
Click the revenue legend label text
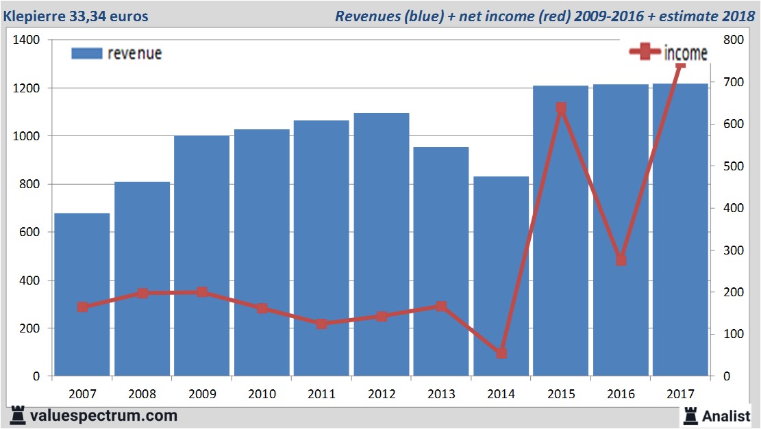click(x=134, y=53)
